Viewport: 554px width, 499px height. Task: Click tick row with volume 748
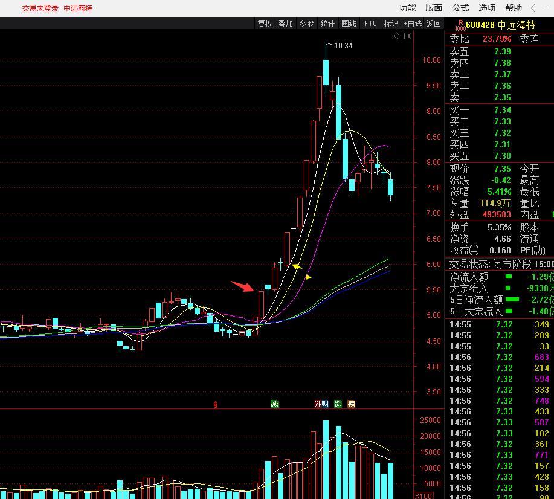click(x=499, y=401)
